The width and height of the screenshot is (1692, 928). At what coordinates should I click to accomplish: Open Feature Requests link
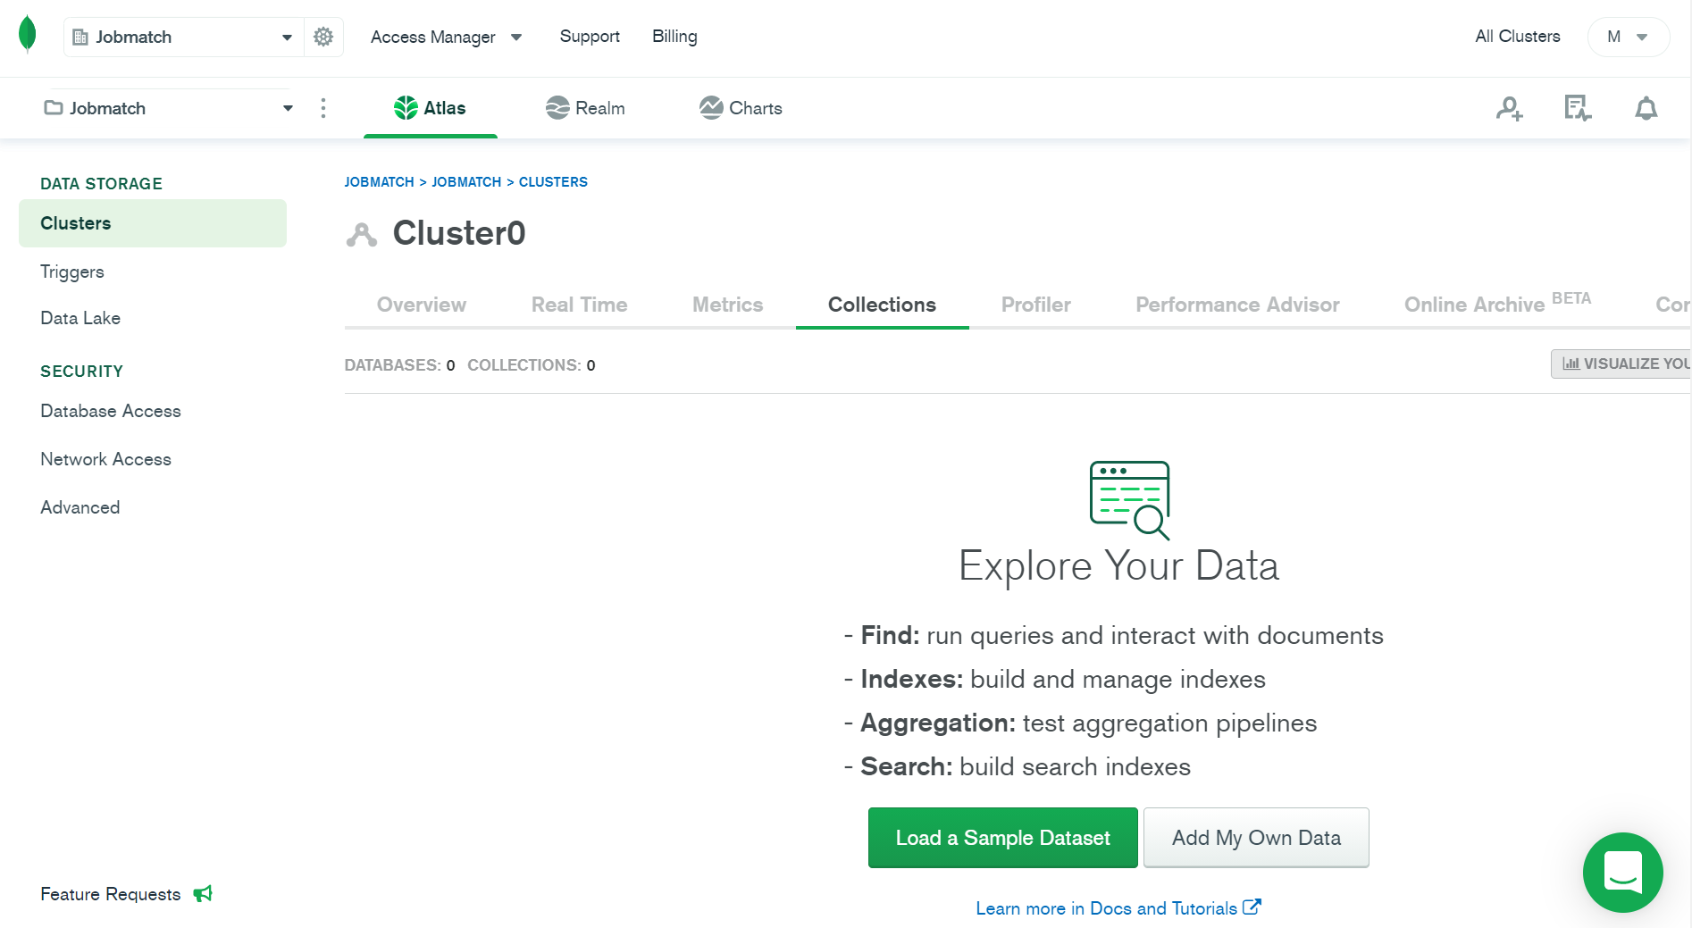pyautogui.click(x=110, y=894)
